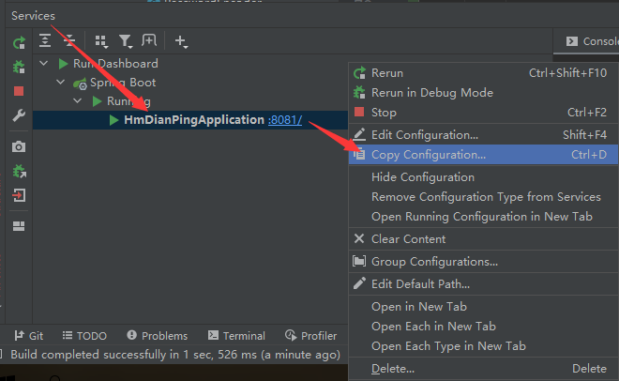Open the Filter funnel dropdown

[100, 41]
